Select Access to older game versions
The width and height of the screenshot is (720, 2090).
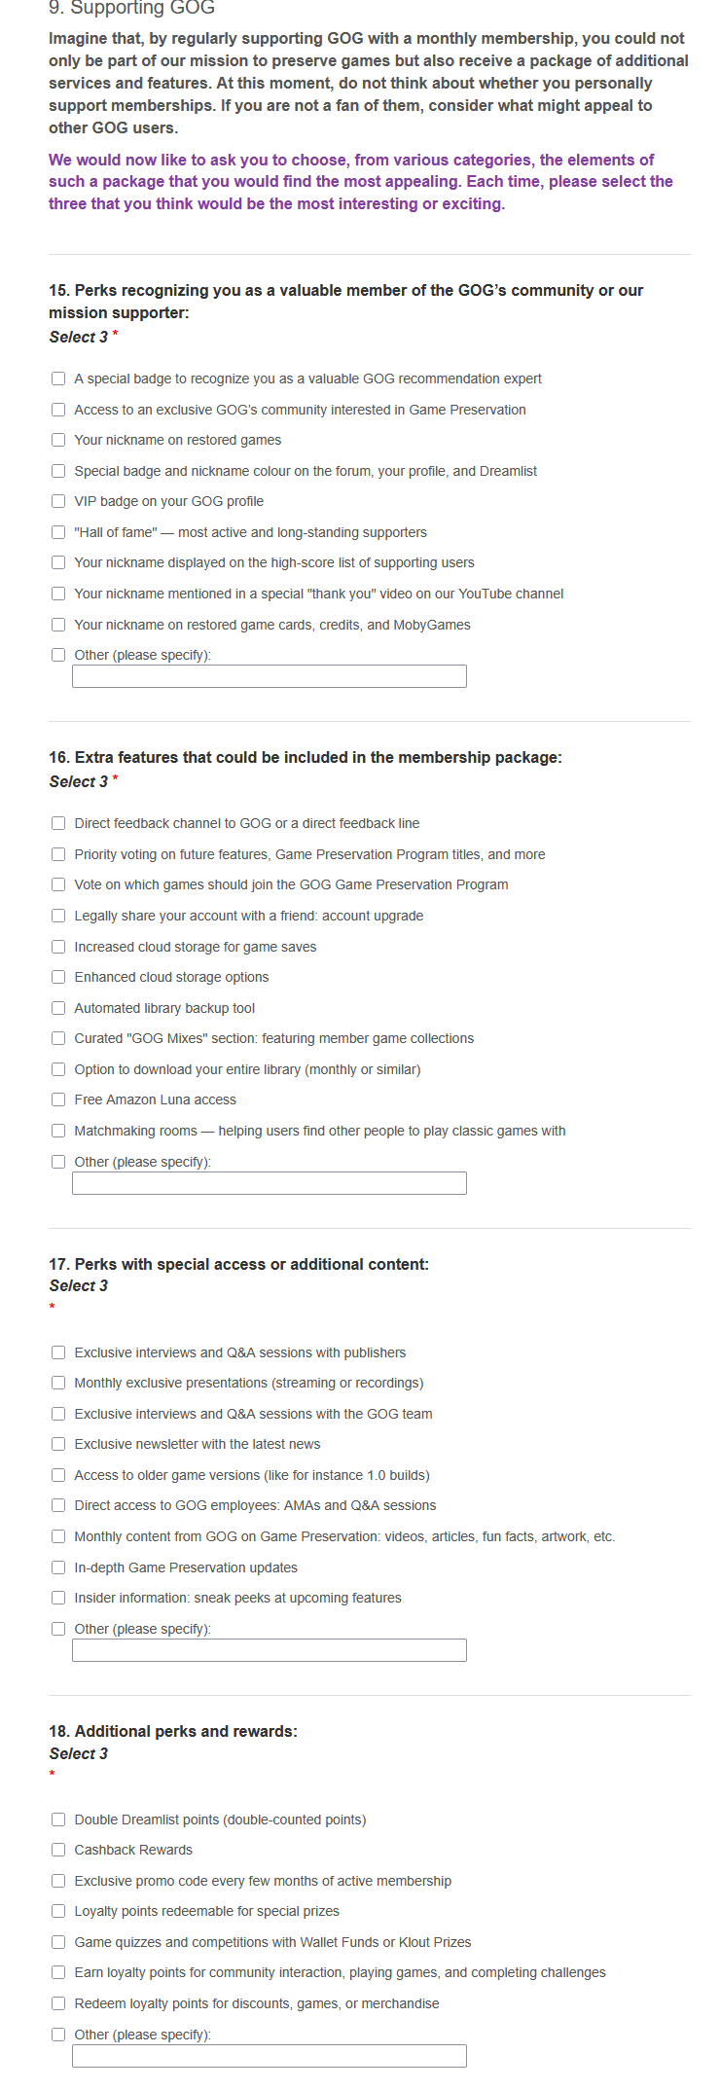tap(58, 1475)
